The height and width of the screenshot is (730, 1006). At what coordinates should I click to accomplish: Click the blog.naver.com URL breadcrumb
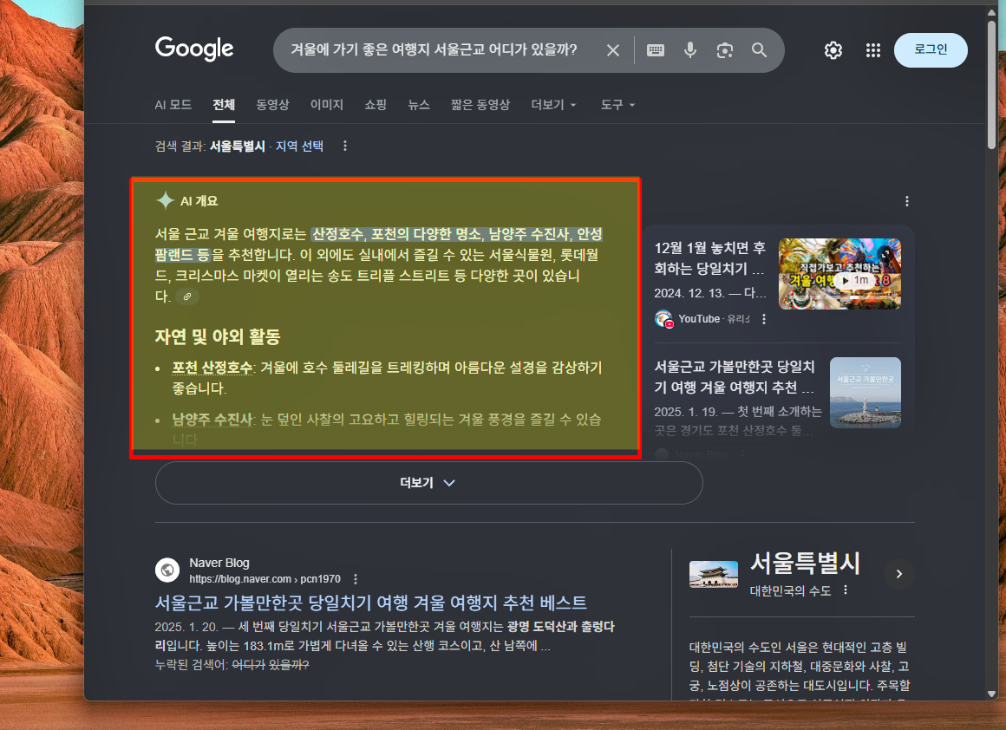pyautogui.click(x=265, y=579)
